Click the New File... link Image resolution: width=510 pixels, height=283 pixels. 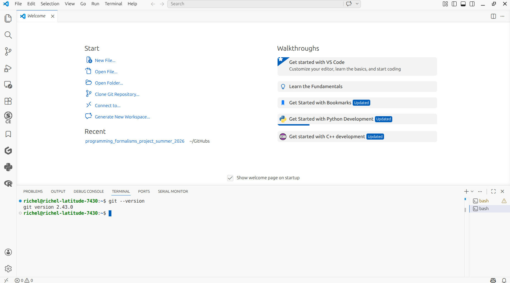click(x=105, y=61)
